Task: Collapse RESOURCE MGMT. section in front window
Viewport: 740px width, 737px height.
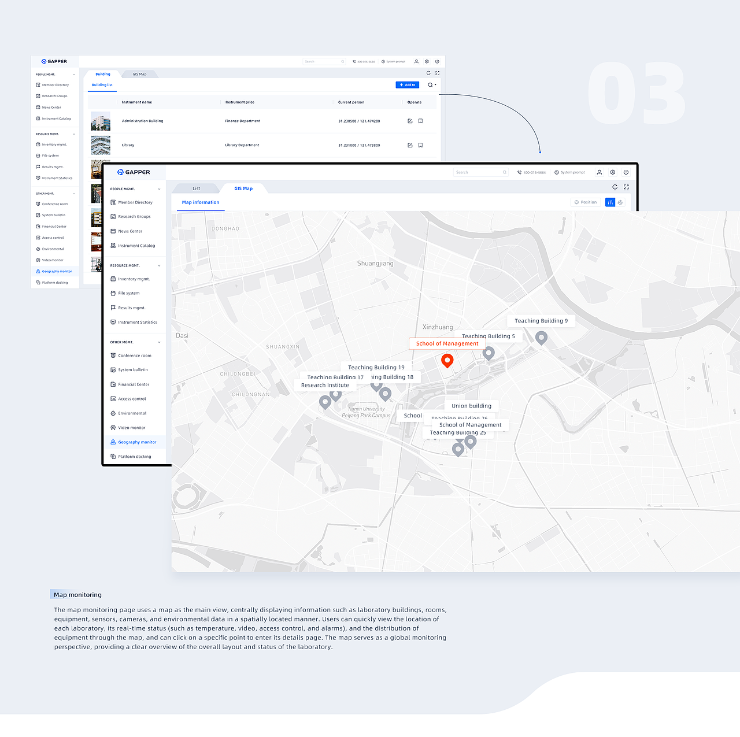Action: point(159,266)
